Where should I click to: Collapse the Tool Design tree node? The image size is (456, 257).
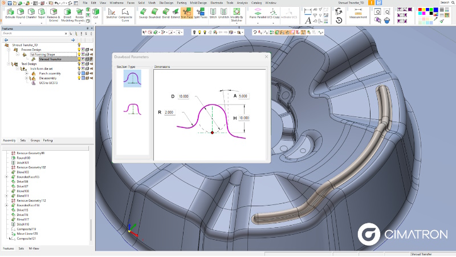click(9, 64)
